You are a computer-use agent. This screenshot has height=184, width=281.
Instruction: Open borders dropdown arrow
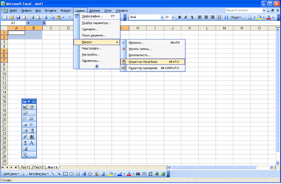coord(254,17)
